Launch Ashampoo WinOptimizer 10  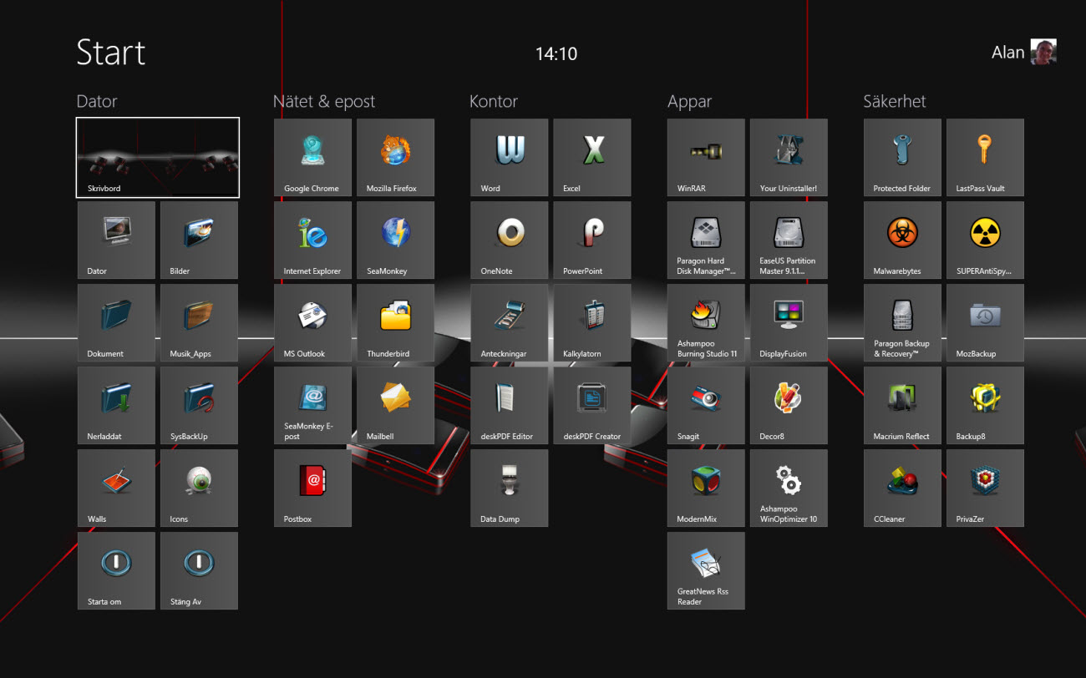(x=789, y=488)
